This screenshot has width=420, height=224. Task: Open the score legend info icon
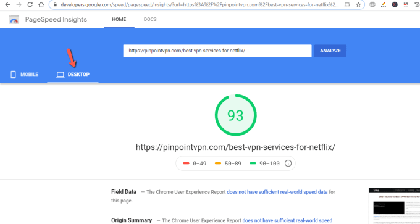pyautogui.click(x=288, y=164)
